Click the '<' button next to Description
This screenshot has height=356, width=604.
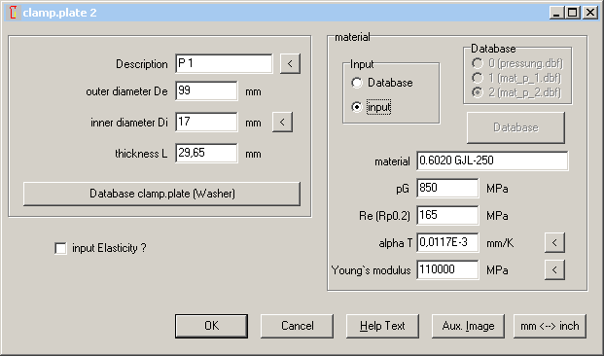coord(290,63)
